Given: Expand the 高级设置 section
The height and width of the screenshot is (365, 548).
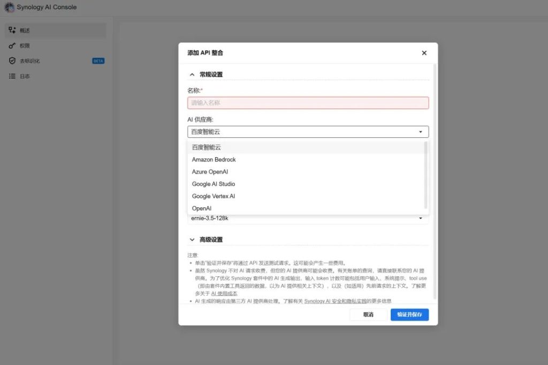Looking at the screenshot, I should 192,240.
